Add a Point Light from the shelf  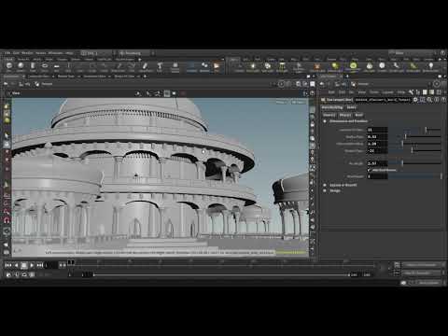click(253, 66)
